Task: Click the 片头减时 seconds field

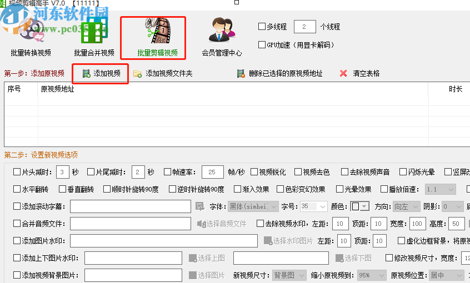Action: point(63,172)
